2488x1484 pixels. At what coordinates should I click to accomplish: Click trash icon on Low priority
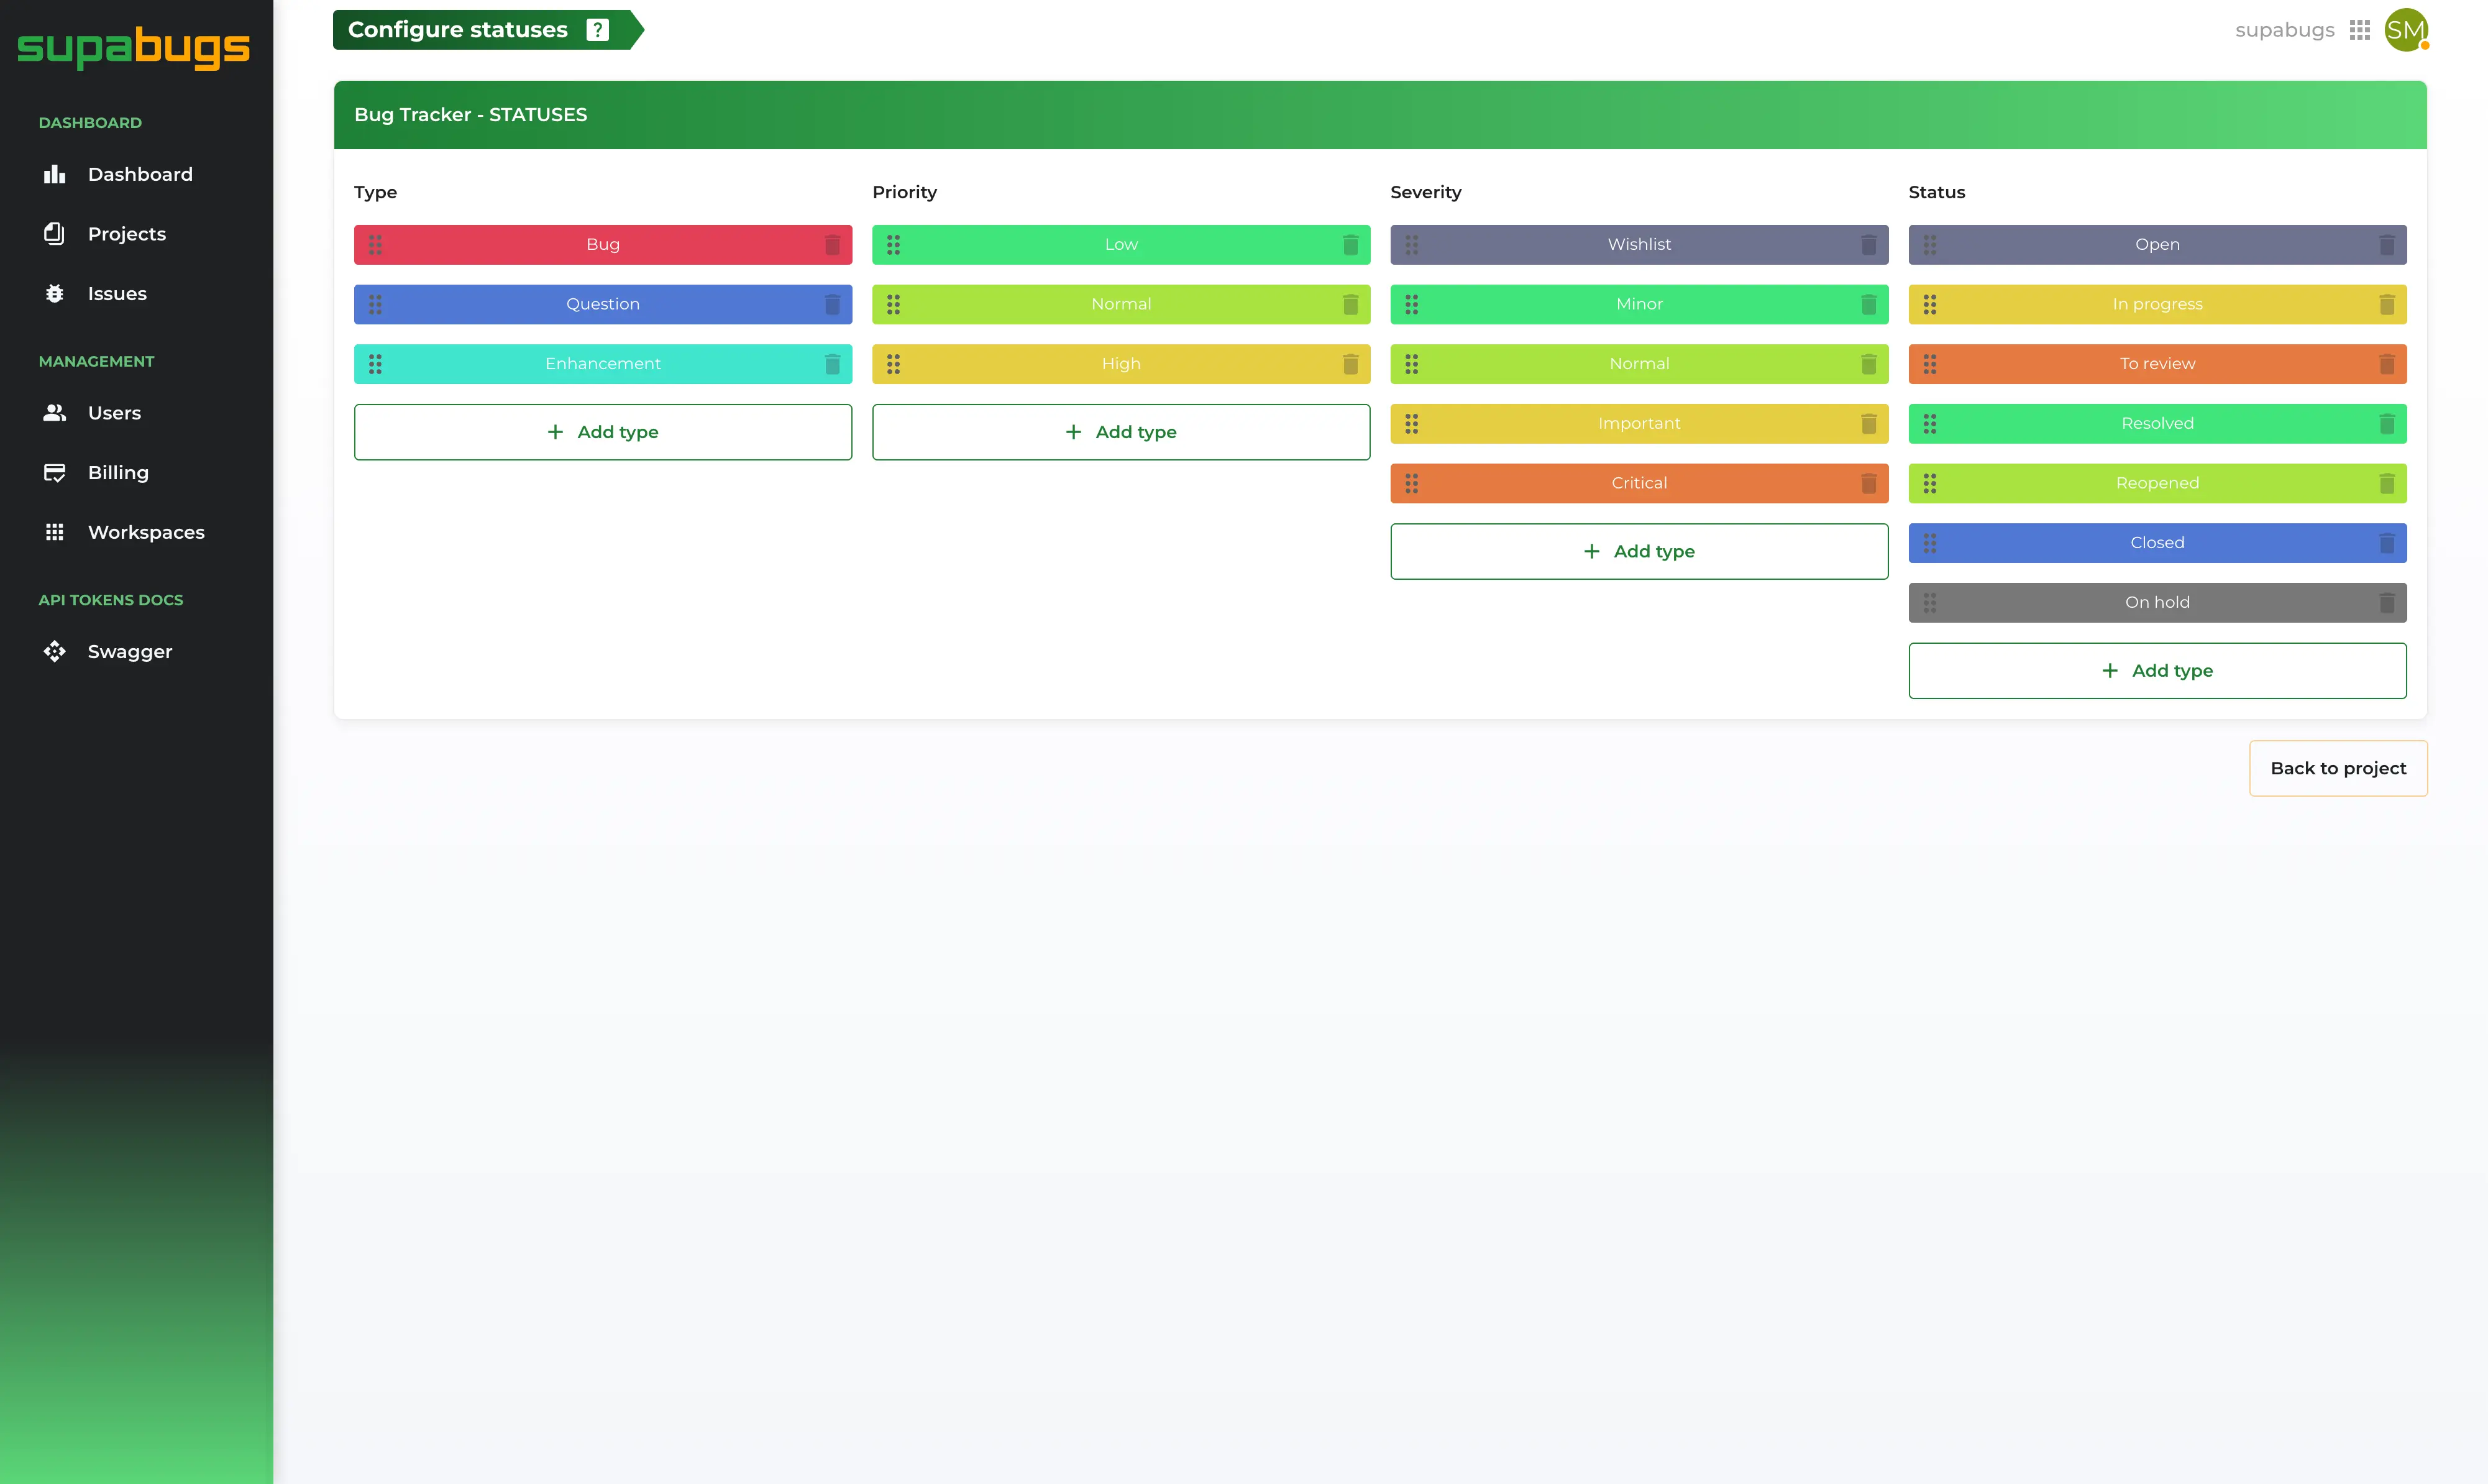[1350, 245]
